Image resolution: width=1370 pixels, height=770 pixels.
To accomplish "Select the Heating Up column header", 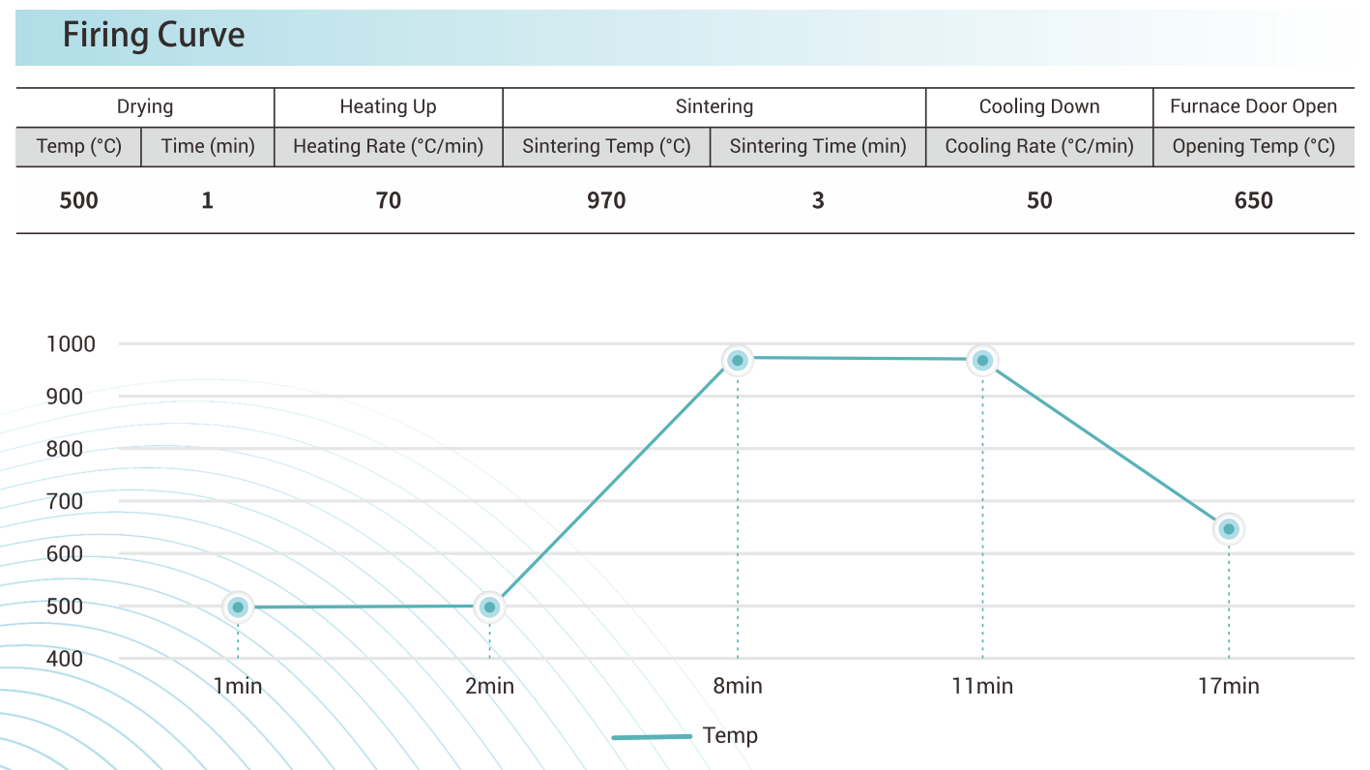I will click(388, 106).
